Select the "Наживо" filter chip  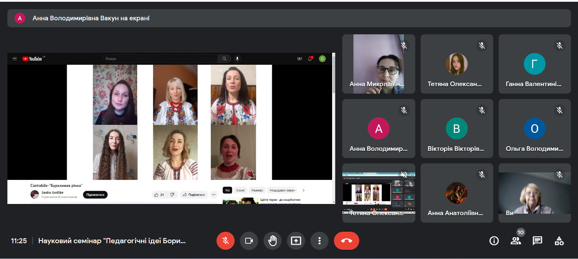click(257, 190)
